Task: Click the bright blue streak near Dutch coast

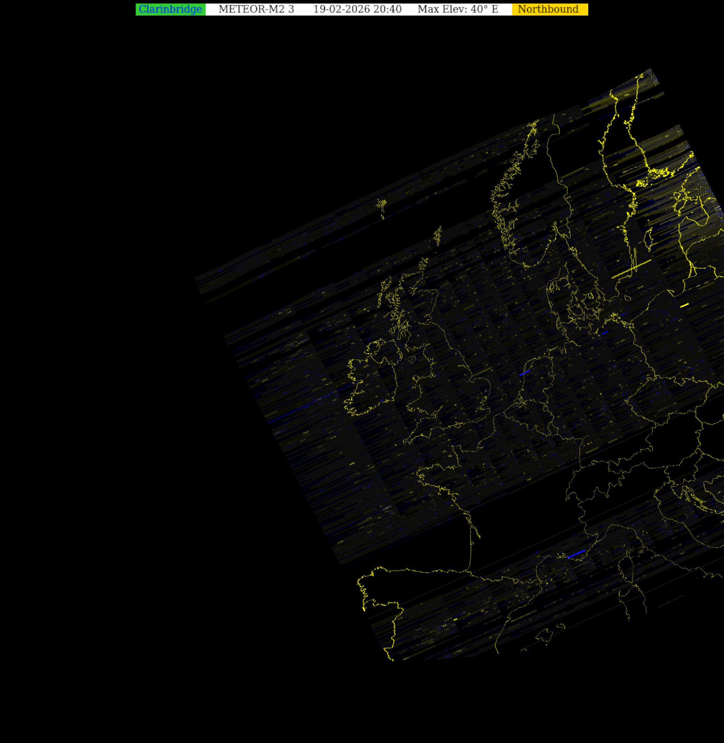Action: click(524, 373)
